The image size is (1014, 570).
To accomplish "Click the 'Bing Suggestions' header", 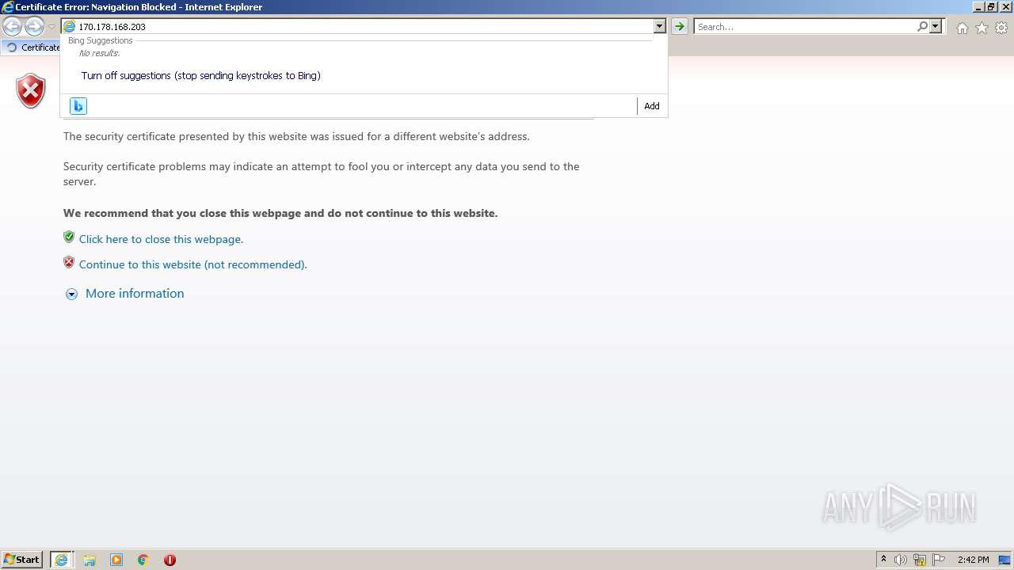I will point(101,40).
